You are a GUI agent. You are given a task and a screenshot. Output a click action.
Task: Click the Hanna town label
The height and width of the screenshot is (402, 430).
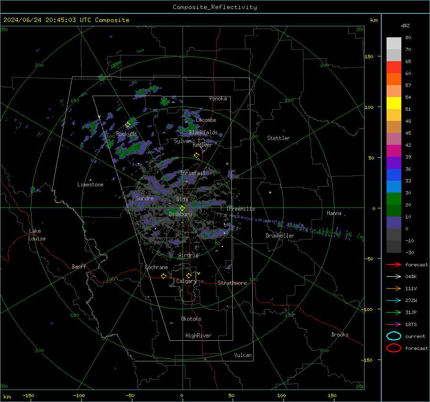coord(334,213)
